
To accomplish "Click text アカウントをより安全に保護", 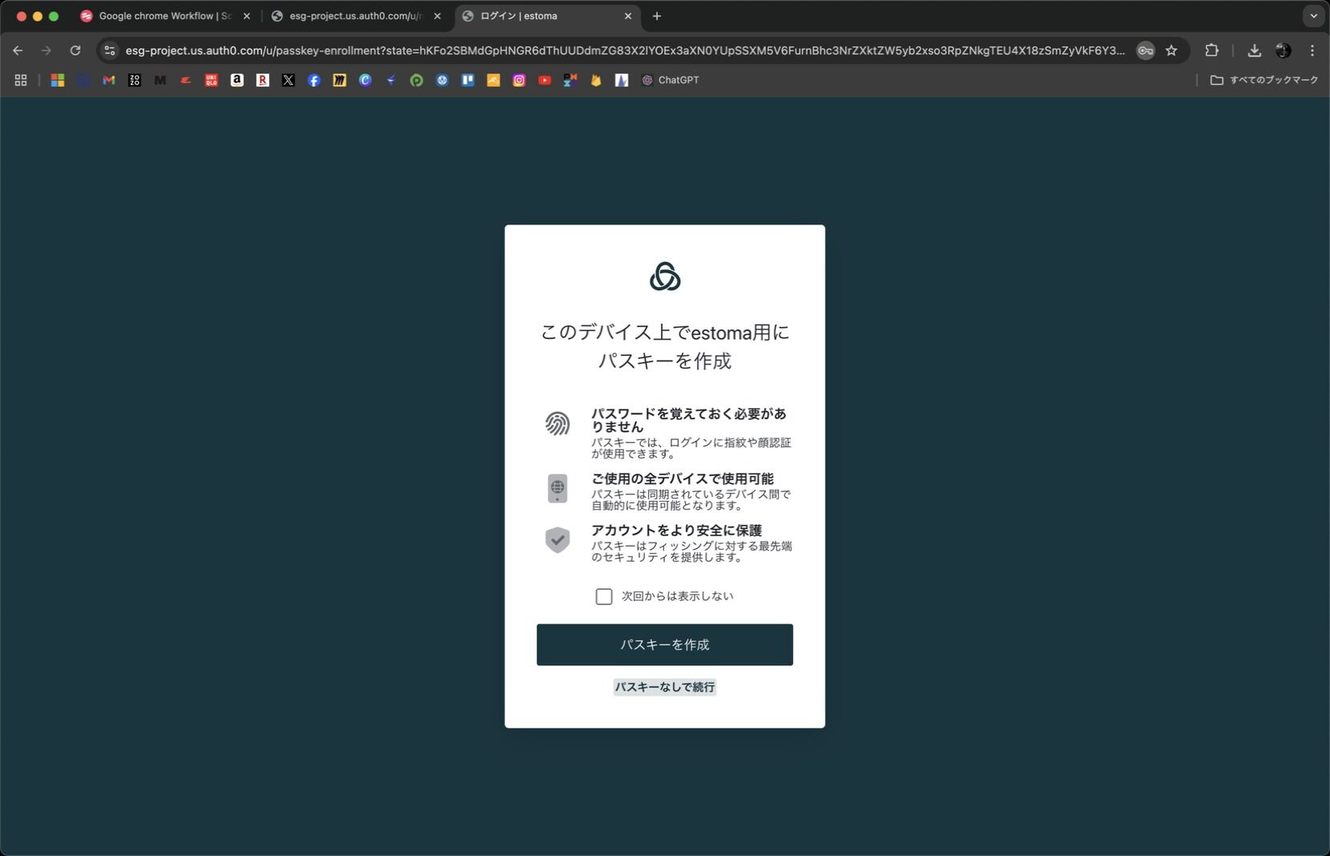I will click(677, 531).
